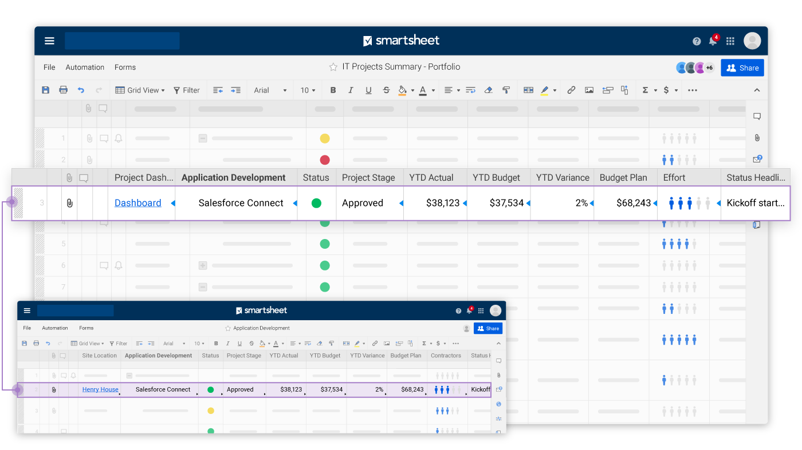Open help icon in IT Projects Summary window
Image resolution: width=802 pixels, height=450 pixels.
[x=697, y=41]
